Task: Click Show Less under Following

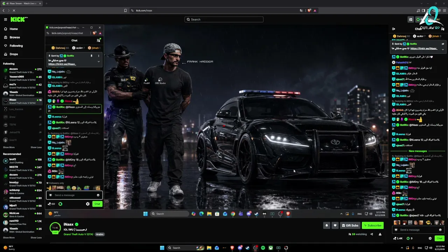Action: (36, 147)
